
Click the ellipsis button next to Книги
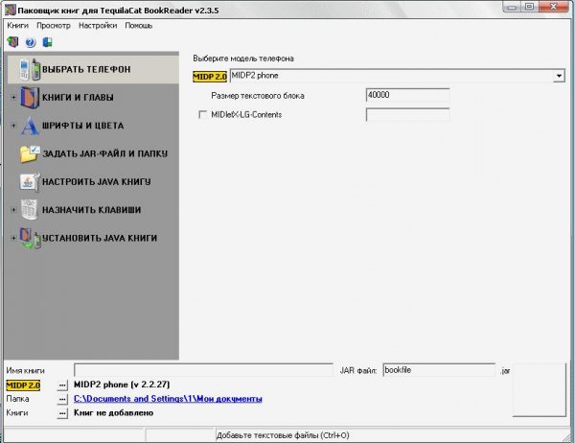click(x=62, y=413)
